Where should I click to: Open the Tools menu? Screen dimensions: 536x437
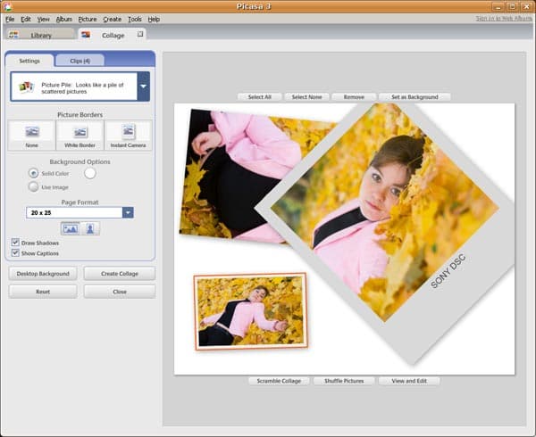(x=135, y=19)
